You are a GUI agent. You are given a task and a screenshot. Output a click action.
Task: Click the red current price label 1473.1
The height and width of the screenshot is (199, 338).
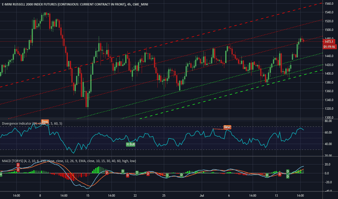click(x=329, y=42)
